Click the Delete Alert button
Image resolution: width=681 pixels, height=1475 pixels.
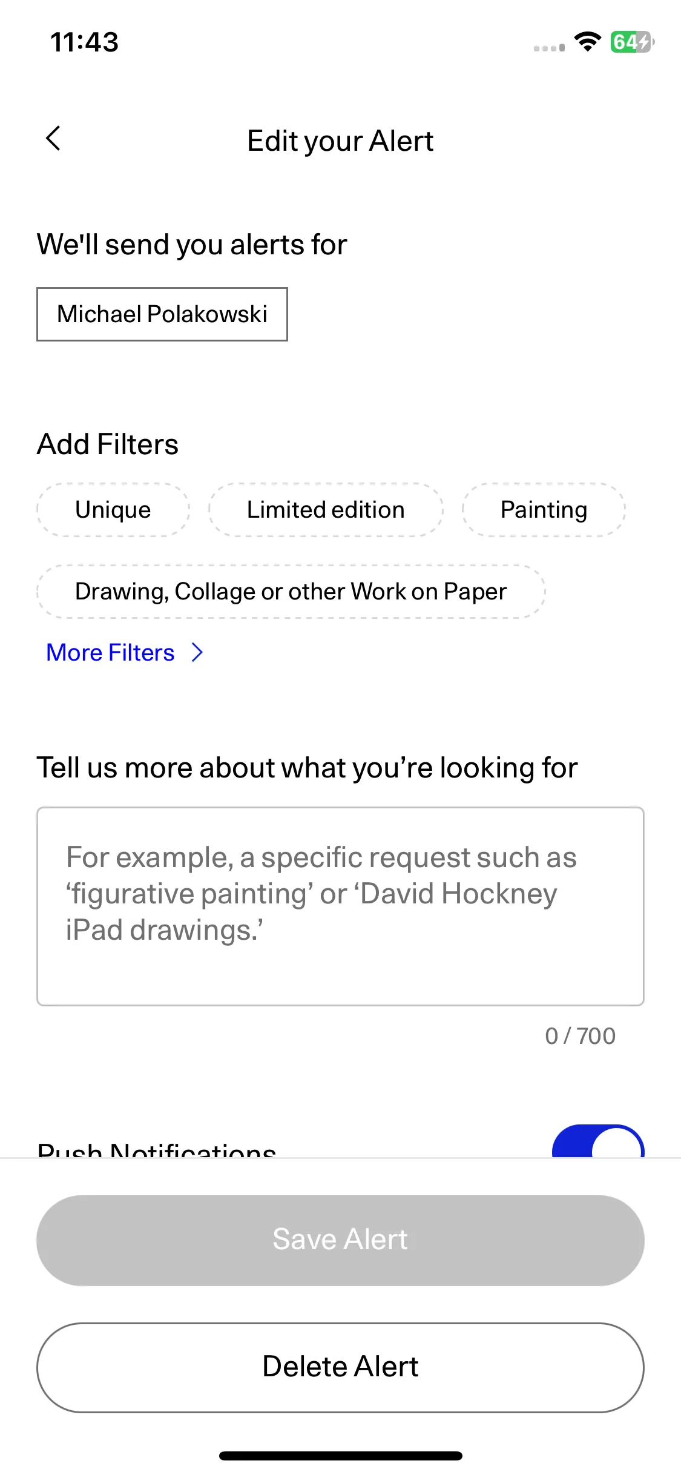(340, 1367)
